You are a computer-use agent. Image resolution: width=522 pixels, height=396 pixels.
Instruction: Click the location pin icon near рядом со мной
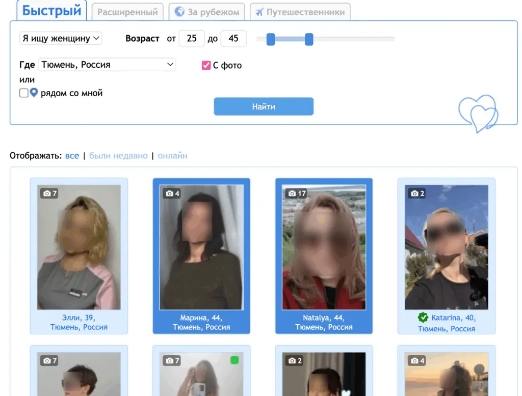click(x=33, y=93)
